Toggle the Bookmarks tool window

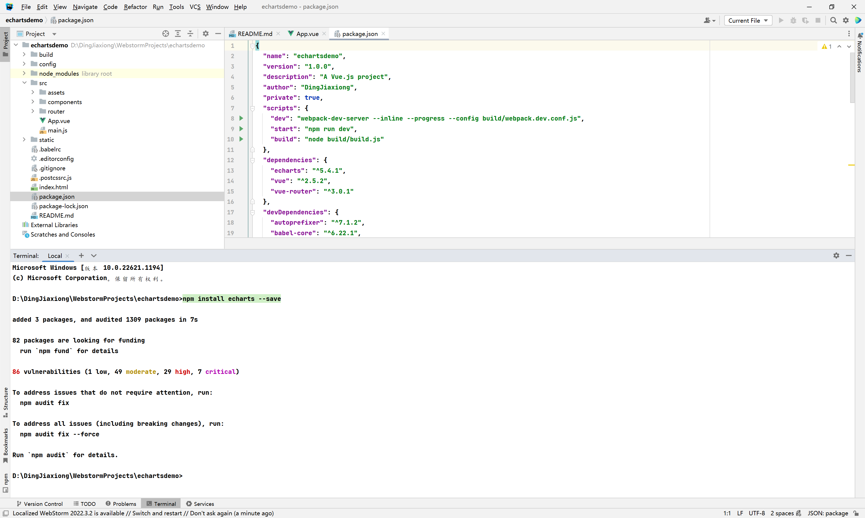[5, 445]
